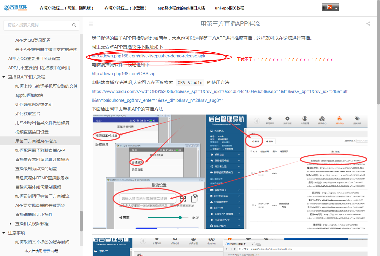Open 齐博X1教程二（阿赖、随风版） menu
The image size is (380, 256).
pyautogui.click(x=66, y=8)
